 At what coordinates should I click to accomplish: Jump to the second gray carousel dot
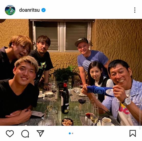coord(72,133)
